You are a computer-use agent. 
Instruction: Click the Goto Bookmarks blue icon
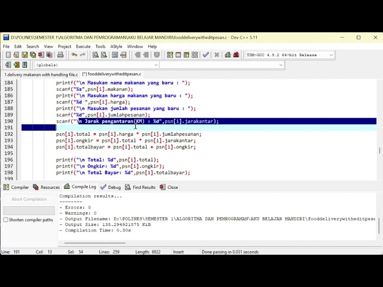pos(25,65)
